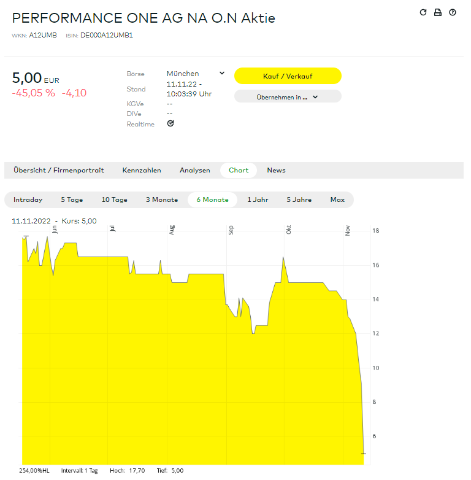Select the Intraday chart range
Screen dimensions: 471x480
tap(28, 199)
